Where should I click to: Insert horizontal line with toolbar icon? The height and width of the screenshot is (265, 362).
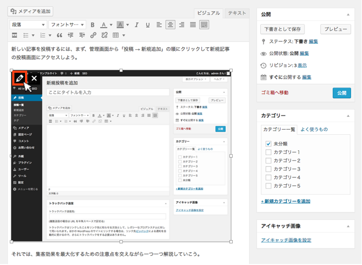[14, 35]
